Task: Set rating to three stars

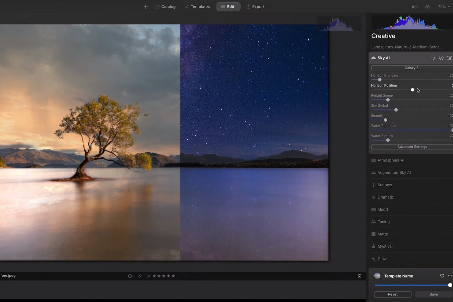Action: (163, 276)
